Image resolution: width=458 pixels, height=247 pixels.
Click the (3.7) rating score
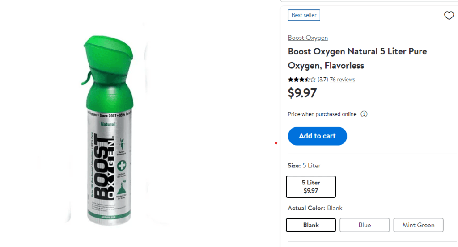(x=322, y=80)
